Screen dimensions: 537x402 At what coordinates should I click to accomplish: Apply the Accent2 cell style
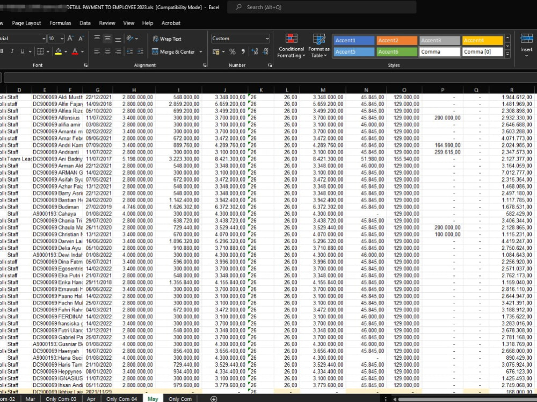(x=397, y=40)
